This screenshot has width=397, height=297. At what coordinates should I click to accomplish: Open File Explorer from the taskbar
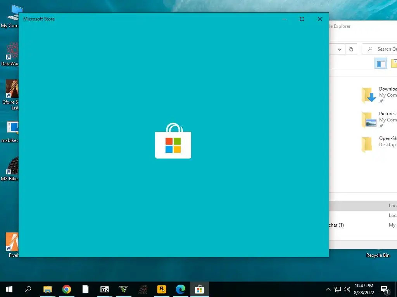click(x=48, y=289)
